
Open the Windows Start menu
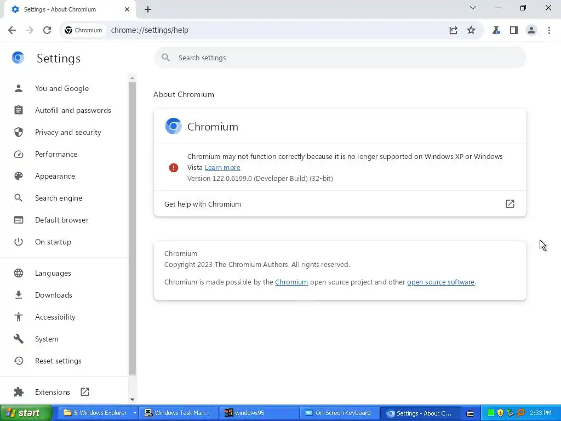click(26, 413)
